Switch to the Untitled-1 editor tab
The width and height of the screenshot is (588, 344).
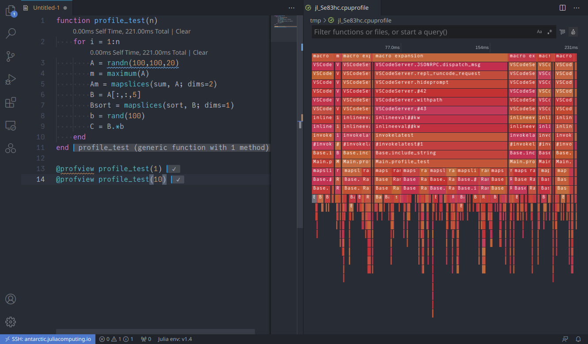[46, 7]
